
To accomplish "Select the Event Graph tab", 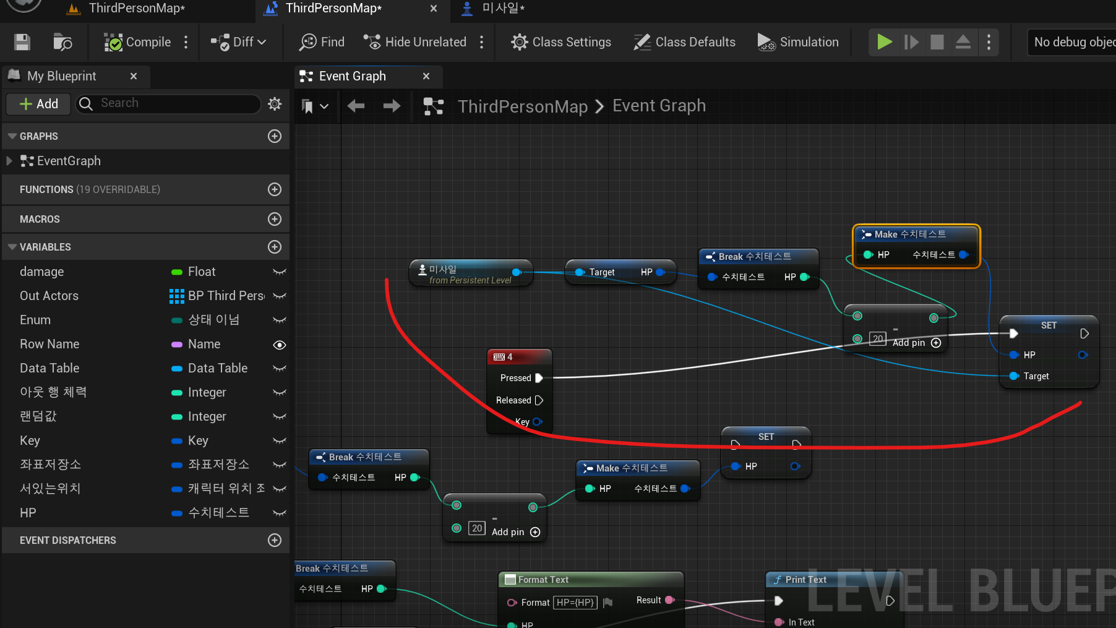I will click(353, 76).
